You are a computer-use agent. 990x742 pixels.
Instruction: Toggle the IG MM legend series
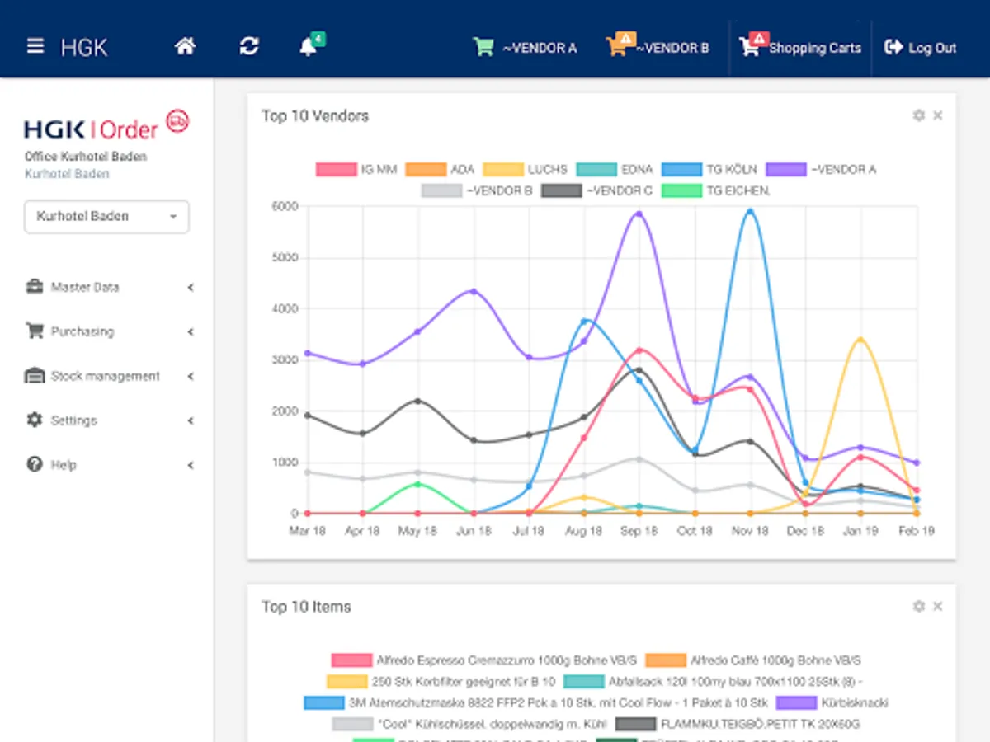[356, 170]
